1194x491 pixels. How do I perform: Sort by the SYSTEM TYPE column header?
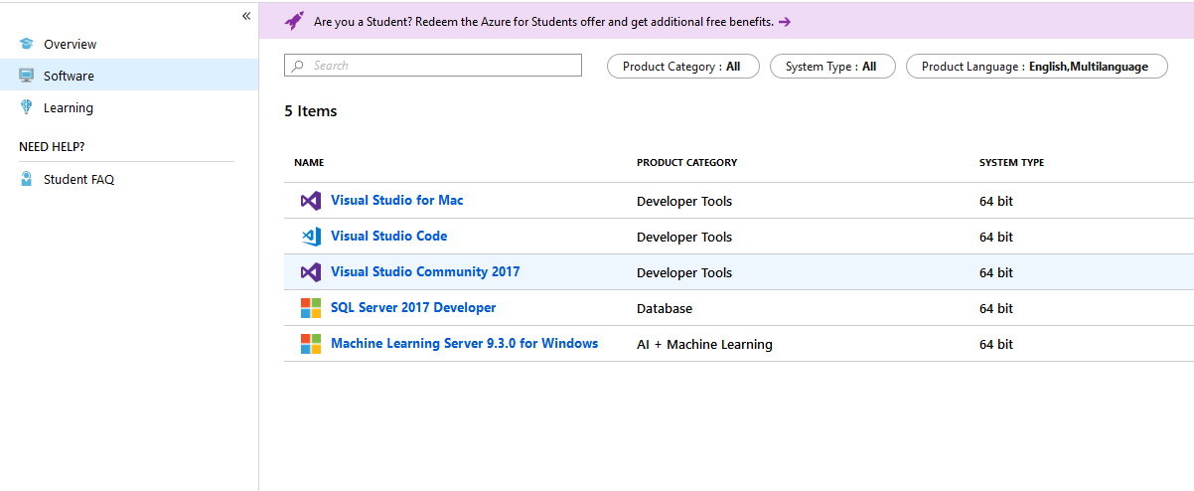(1011, 162)
